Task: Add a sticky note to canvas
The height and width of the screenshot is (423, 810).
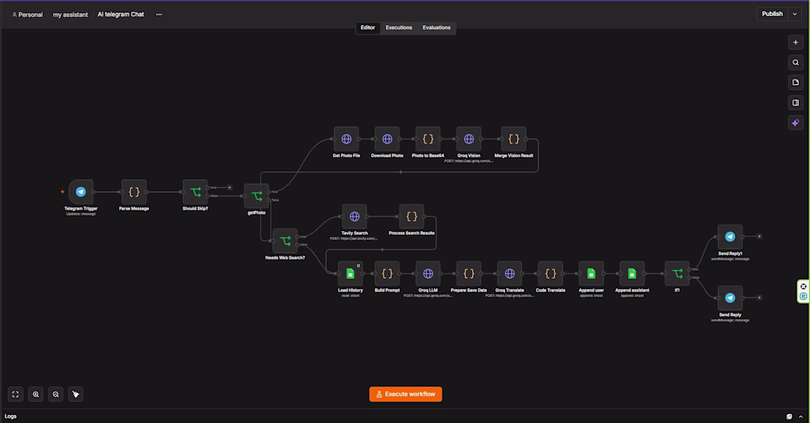Action: (795, 82)
